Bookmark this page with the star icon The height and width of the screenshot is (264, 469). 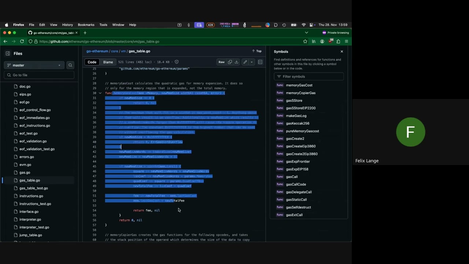305,41
